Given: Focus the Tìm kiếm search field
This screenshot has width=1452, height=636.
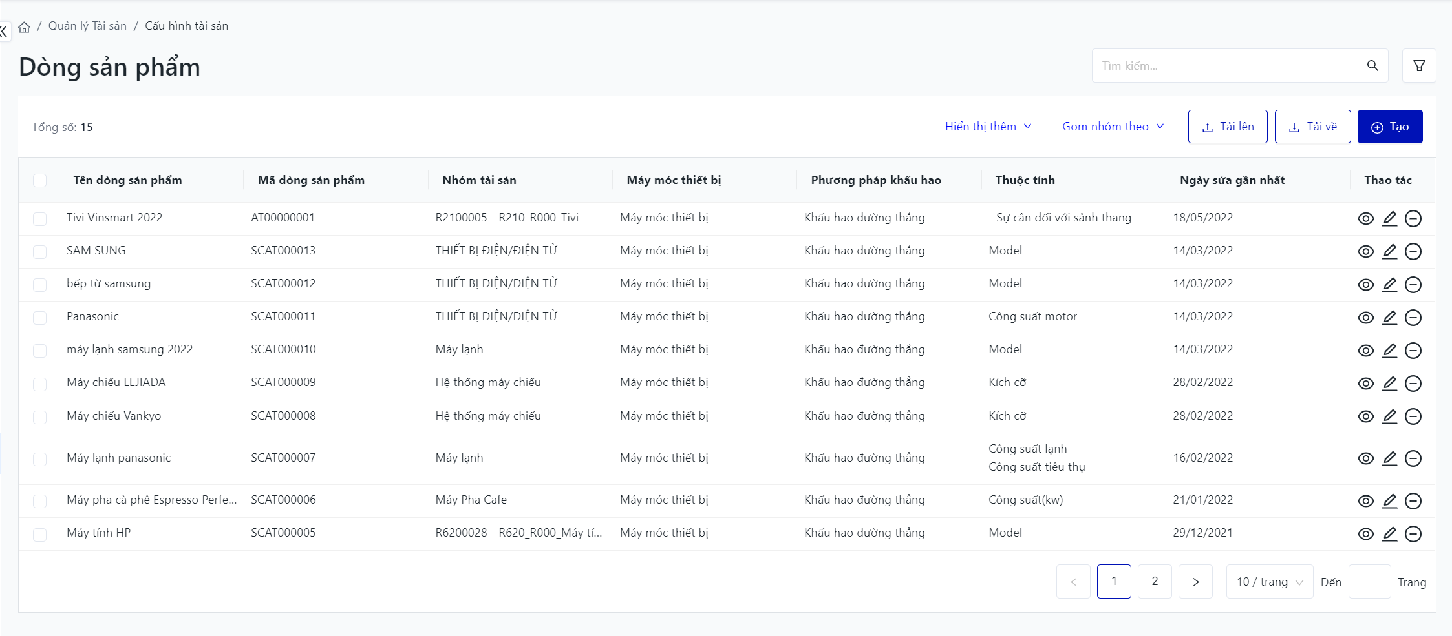Looking at the screenshot, I should click(x=1228, y=66).
